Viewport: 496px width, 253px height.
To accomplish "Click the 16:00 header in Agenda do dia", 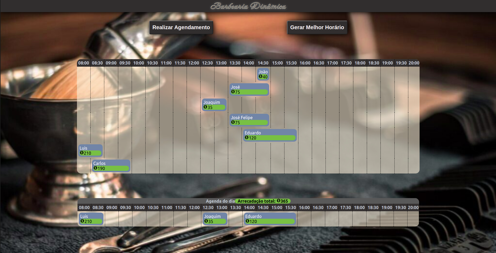I will 304,207.
